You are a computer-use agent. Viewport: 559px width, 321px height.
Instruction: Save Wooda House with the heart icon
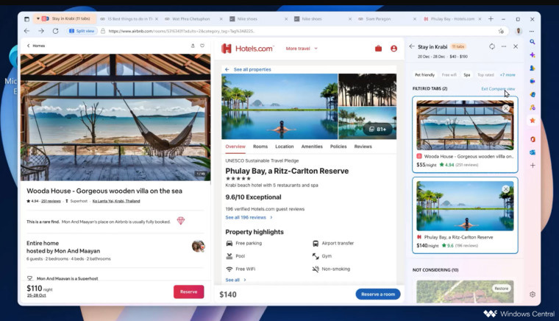(202, 46)
